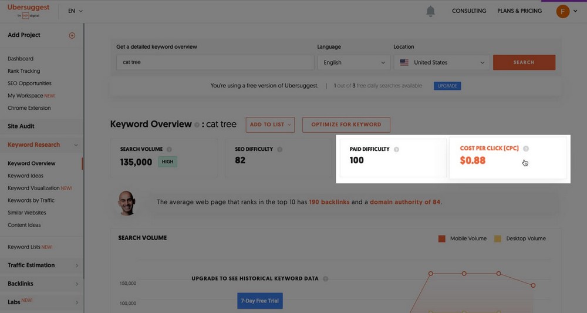
Task: Open SEO Opportunities in sidebar
Action: 29,83
